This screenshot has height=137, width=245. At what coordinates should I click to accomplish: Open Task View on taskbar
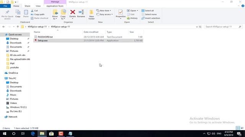tap(23, 134)
